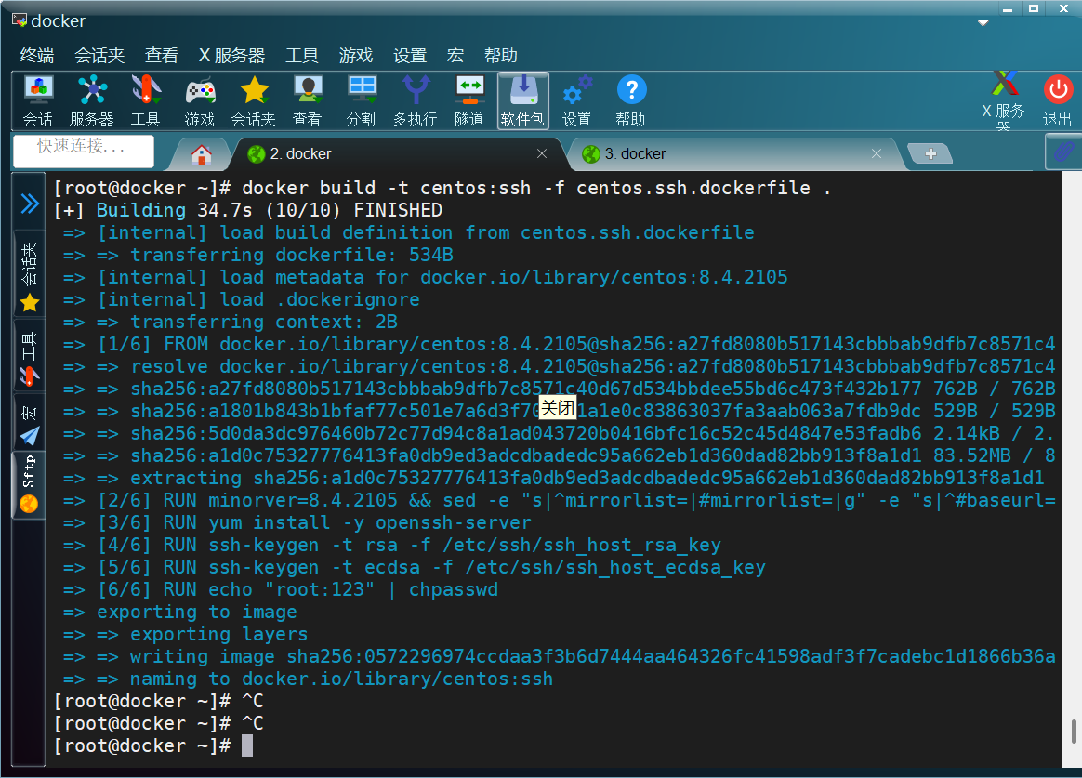Click the title bar dropdown arrow
1082x778 pixels.
(983, 22)
